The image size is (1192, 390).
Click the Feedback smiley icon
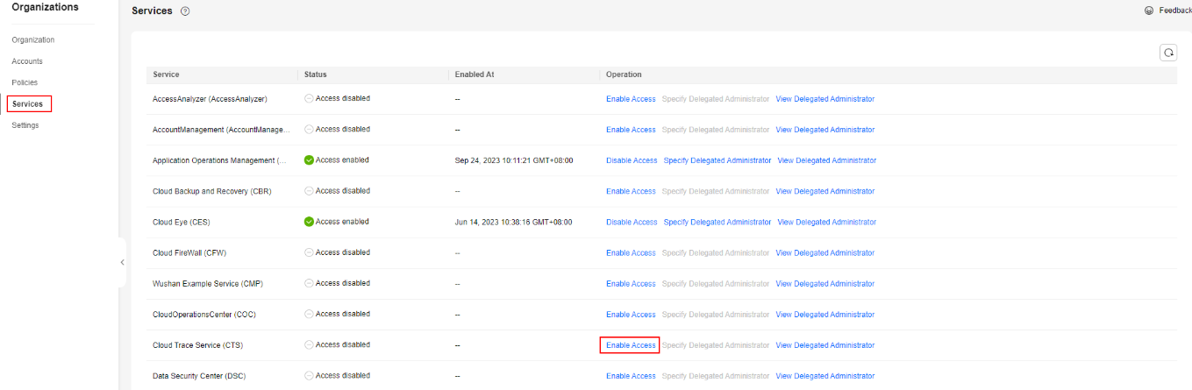click(1149, 11)
